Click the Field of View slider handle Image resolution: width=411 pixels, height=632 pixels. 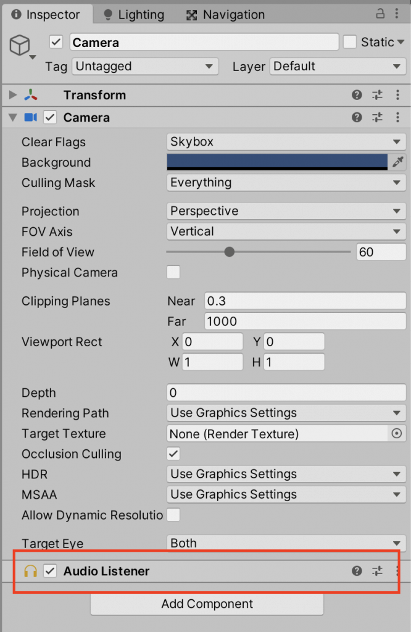(x=230, y=252)
